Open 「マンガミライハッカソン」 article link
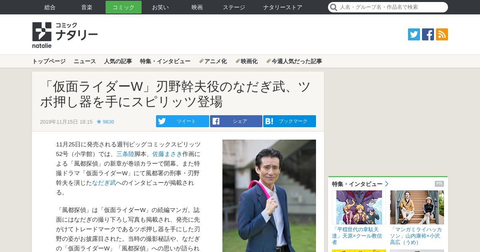 (416, 236)
